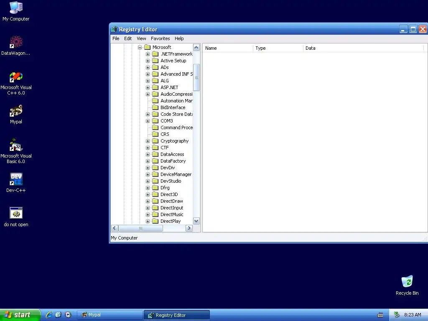This screenshot has width=428, height=321.
Task: Click the horizontal scroll left arrow
Action: tap(115, 228)
